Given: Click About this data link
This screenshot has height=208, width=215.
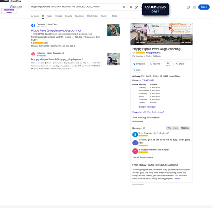Looking at the screenshot, I should [x=138, y=184].
